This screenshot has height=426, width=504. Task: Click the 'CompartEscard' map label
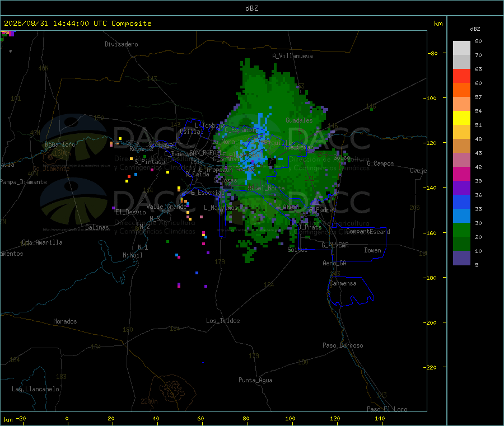[368, 232]
